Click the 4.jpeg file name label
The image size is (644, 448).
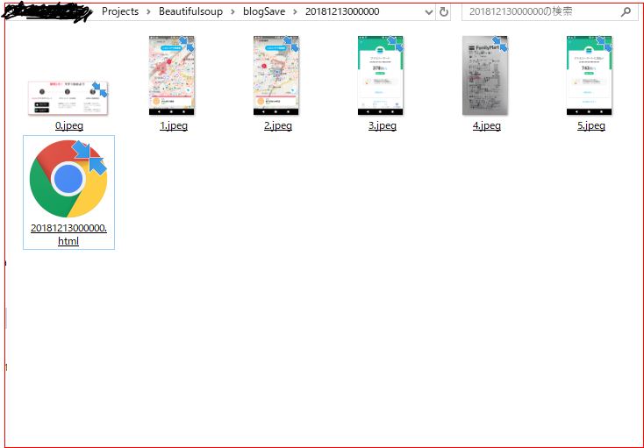click(486, 125)
